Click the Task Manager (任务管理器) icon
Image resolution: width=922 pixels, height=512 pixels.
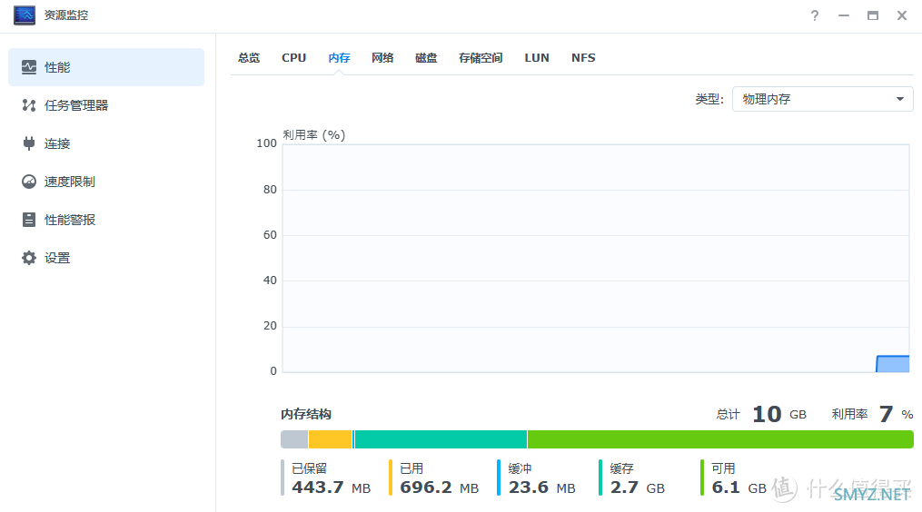[29, 105]
